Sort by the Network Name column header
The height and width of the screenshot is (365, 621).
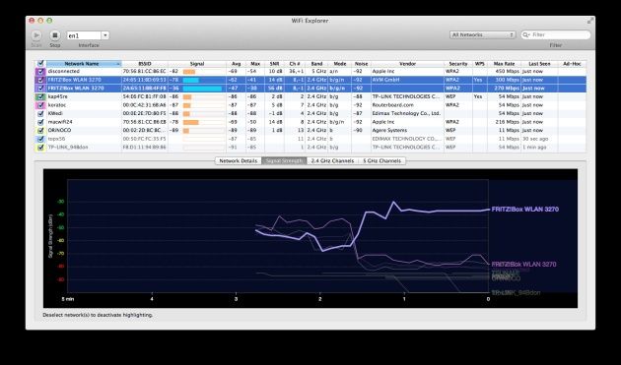click(x=84, y=64)
